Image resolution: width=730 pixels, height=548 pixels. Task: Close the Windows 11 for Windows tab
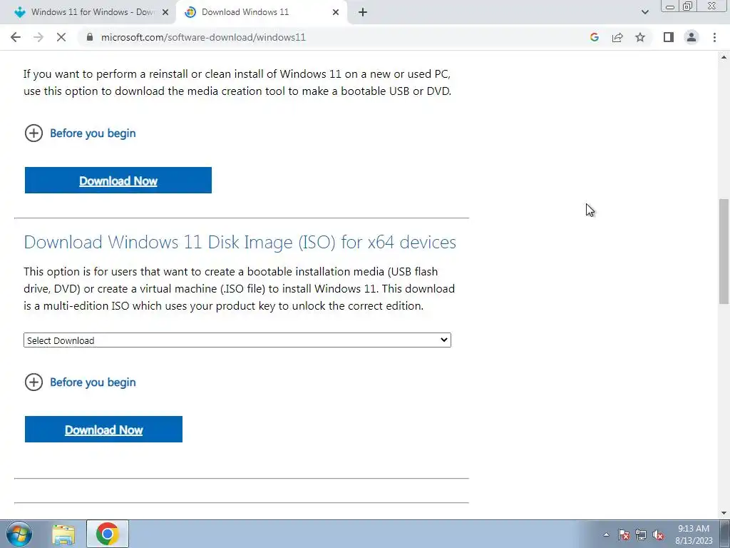(165, 13)
